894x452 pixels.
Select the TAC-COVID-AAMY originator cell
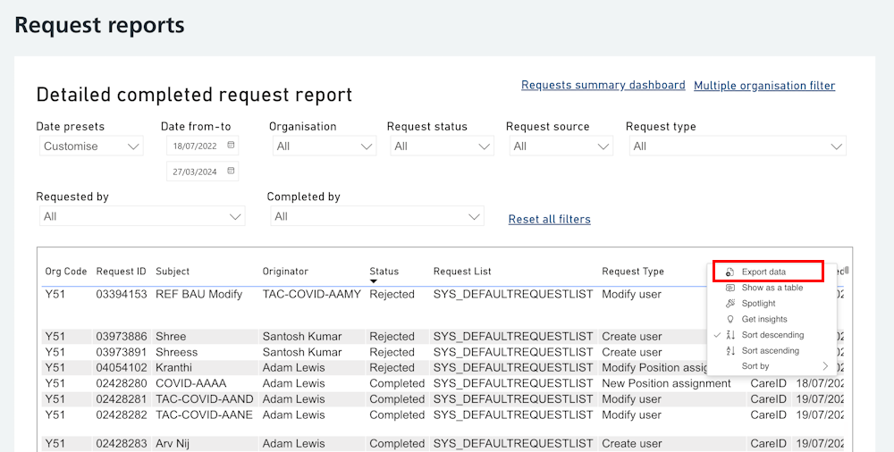[x=312, y=294]
